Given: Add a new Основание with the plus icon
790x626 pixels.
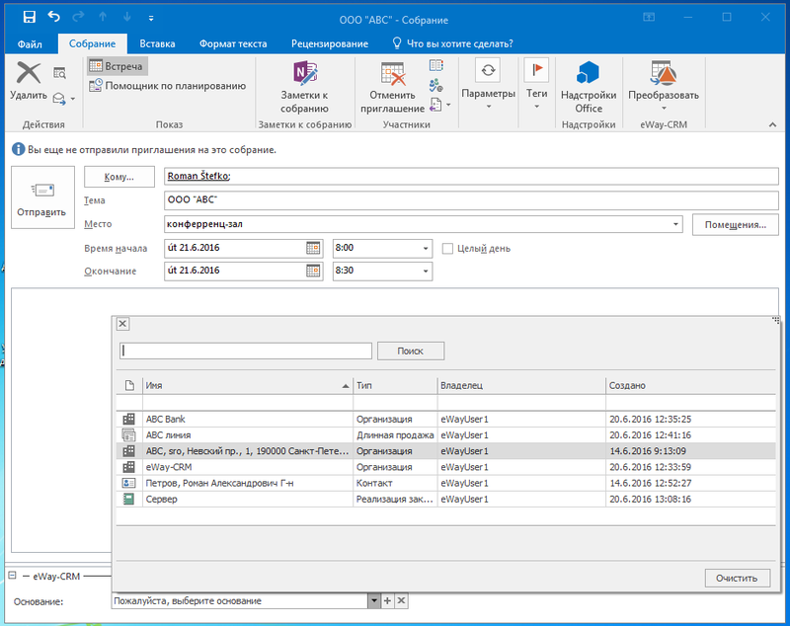Looking at the screenshot, I should pos(387,600).
